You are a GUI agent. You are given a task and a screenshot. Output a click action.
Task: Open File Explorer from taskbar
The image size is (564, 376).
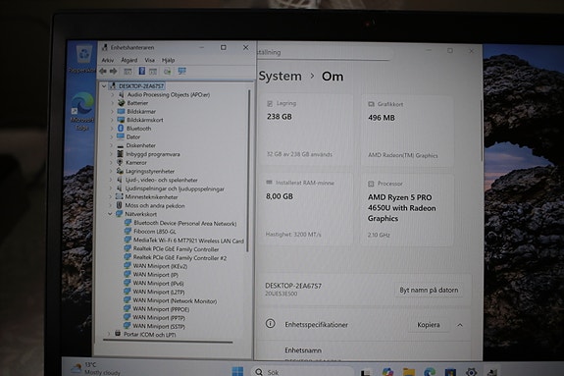pos(409,372)
